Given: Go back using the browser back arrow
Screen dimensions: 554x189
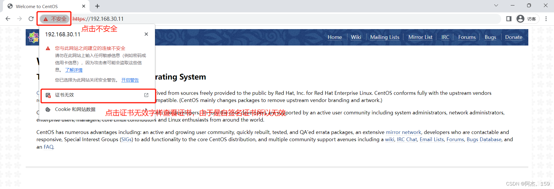Looking at the screenshot, I should [8, 19].
